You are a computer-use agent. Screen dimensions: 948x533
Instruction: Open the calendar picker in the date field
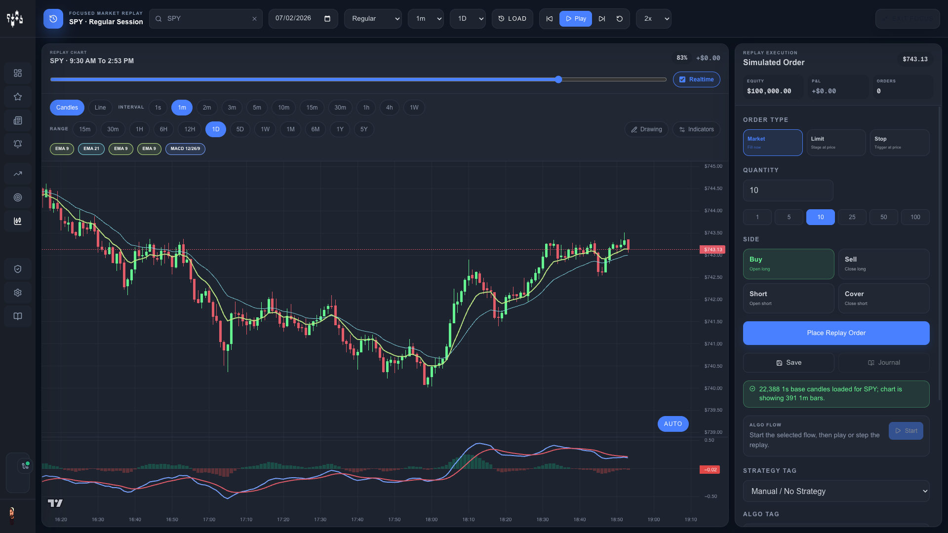click(327, 19)
